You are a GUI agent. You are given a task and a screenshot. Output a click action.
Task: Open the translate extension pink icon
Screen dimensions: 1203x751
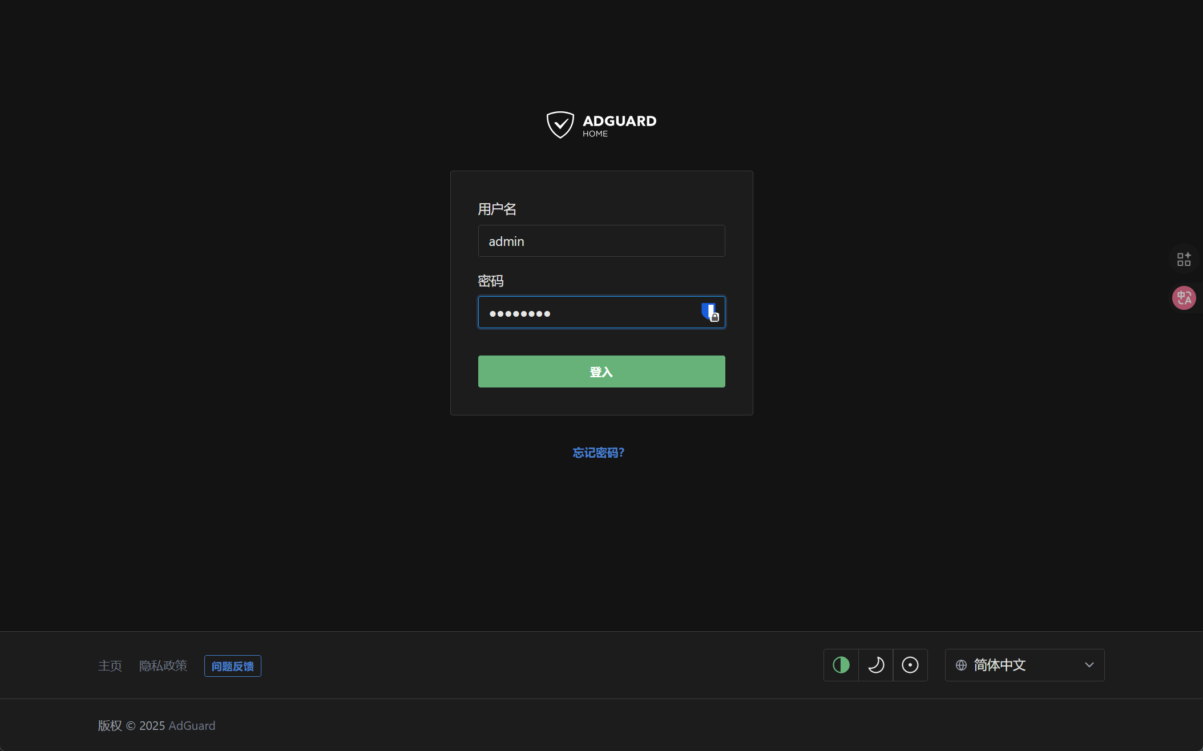1184,298
